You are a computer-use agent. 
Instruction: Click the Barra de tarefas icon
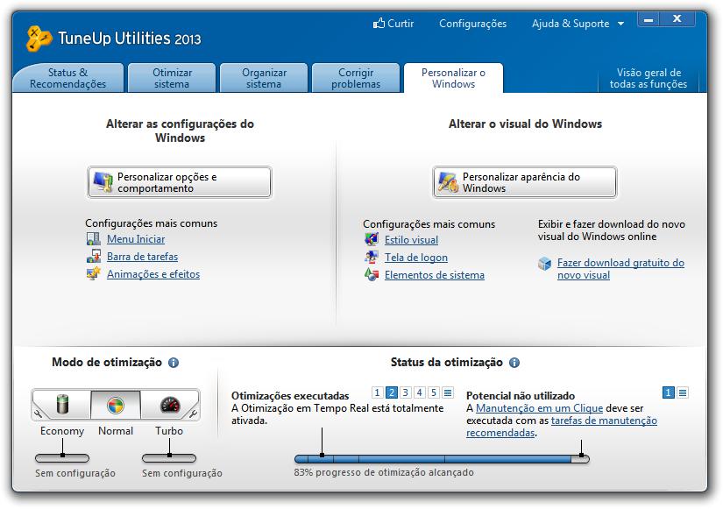94,257
